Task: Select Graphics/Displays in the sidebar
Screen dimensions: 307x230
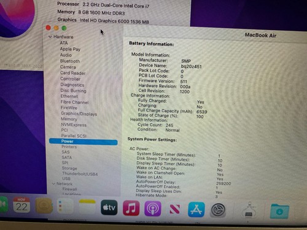Action: [x=79, y=113]
